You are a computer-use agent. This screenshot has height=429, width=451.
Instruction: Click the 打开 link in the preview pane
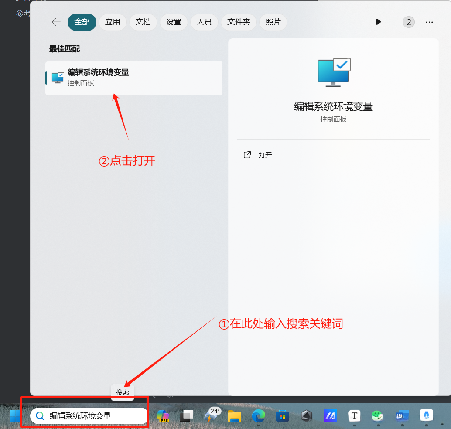pos(266,155)
